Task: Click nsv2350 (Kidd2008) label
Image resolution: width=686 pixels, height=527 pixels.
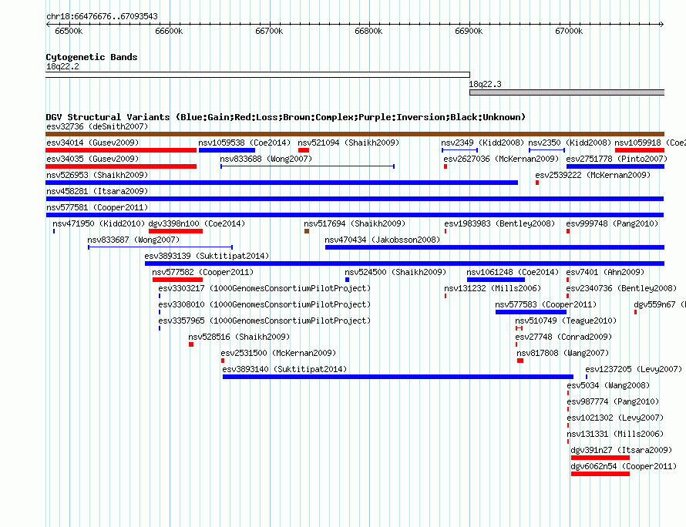Action: click(570, 143)
